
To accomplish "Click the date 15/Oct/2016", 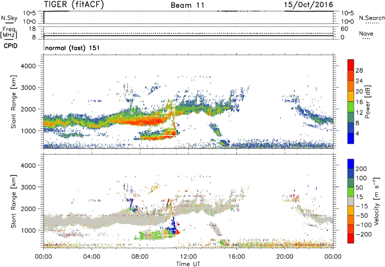I will [x=308, y=5].
